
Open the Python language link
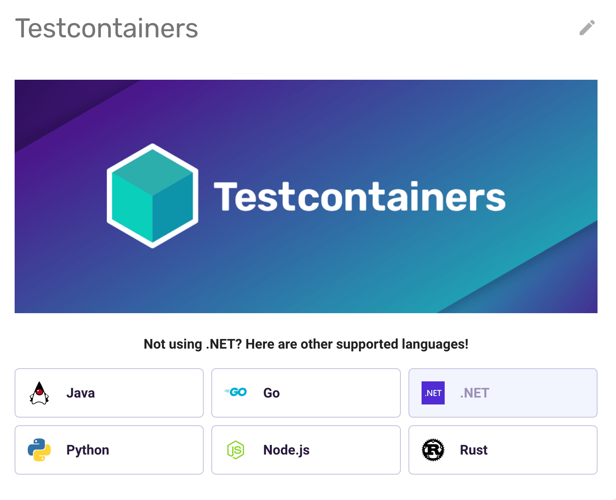pos(88,450)
